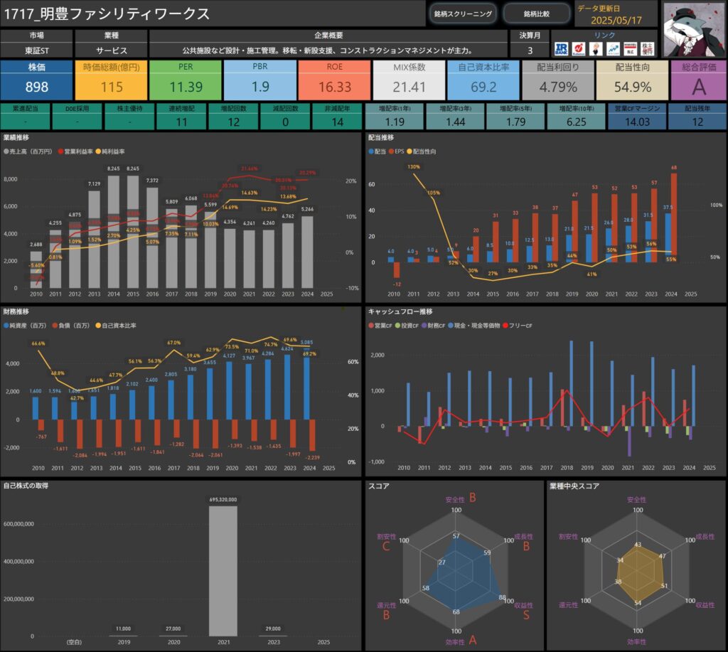Click the 非減配年 value 14
The height and width of the screenshot is (652, 728).
point(338,122)
